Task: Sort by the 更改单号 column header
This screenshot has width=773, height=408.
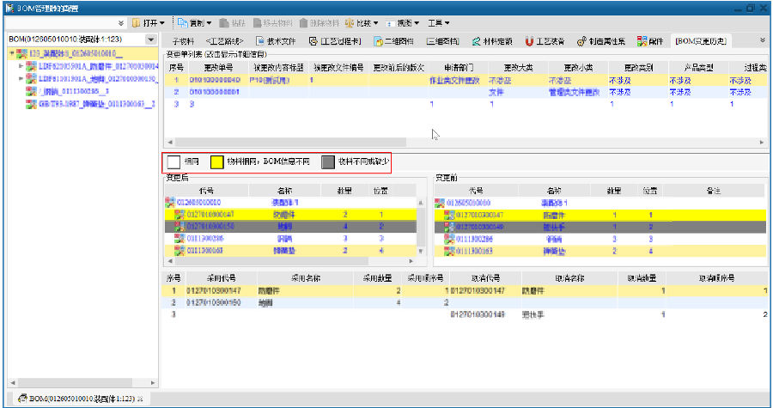Action: pyautogui.click(x=218, y=68)
